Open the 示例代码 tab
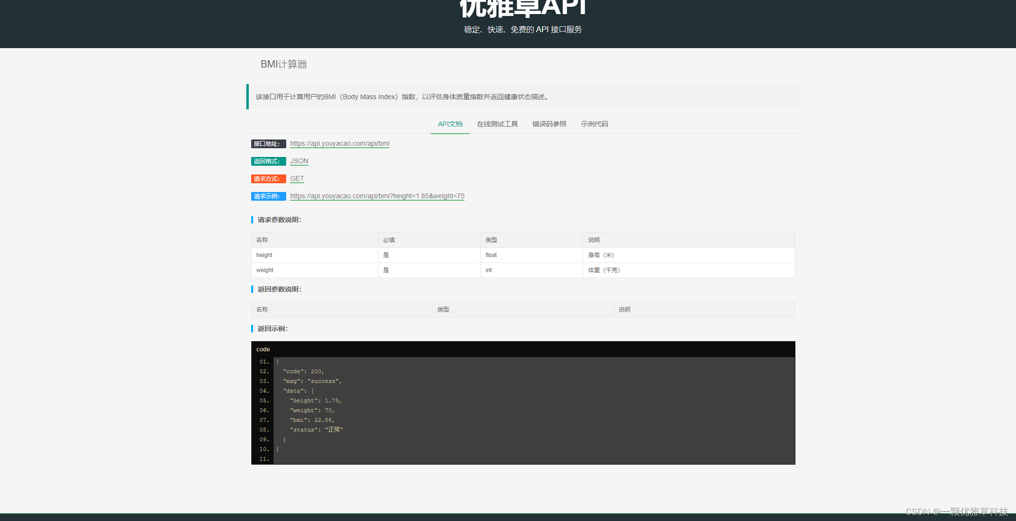 coord(594,124)
